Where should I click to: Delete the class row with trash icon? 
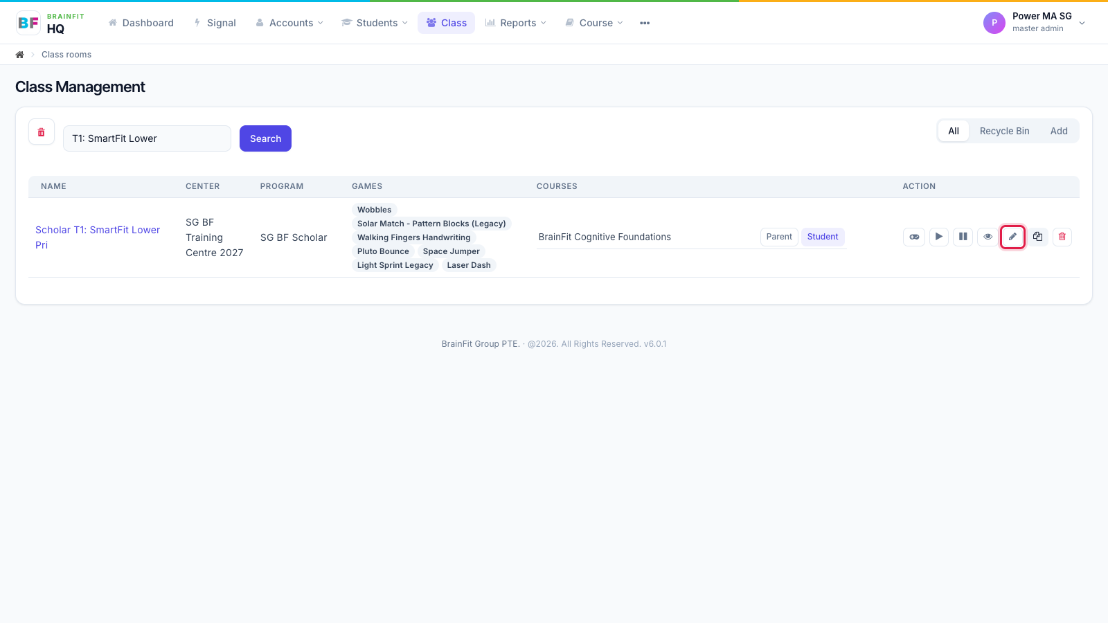(1062, 237)
